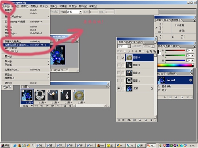This screenshot has height=148, width=198.
Task: Click the Internet Explorer quick launch icon
Action: (15, 146)
